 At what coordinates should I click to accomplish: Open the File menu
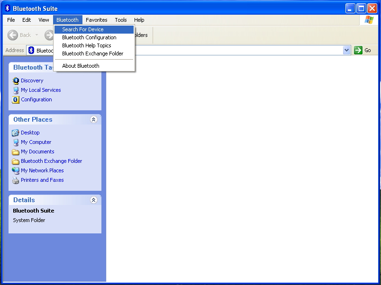click(x=11, y=20)
